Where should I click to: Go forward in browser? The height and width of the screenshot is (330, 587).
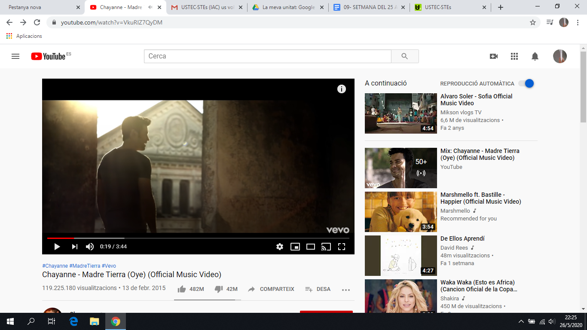(x=23, y=22)
